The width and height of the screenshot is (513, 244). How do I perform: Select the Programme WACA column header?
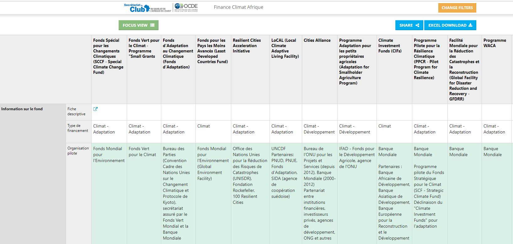(x=494, y=43)
